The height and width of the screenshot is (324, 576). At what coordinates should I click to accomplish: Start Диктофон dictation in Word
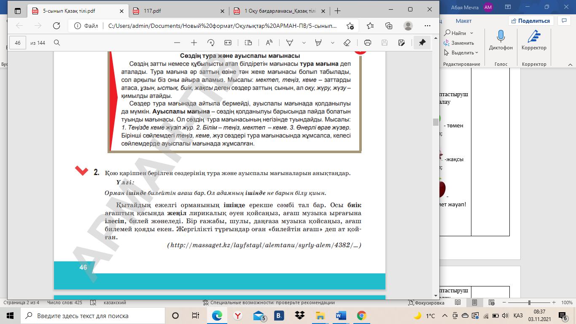coord(501,40)
